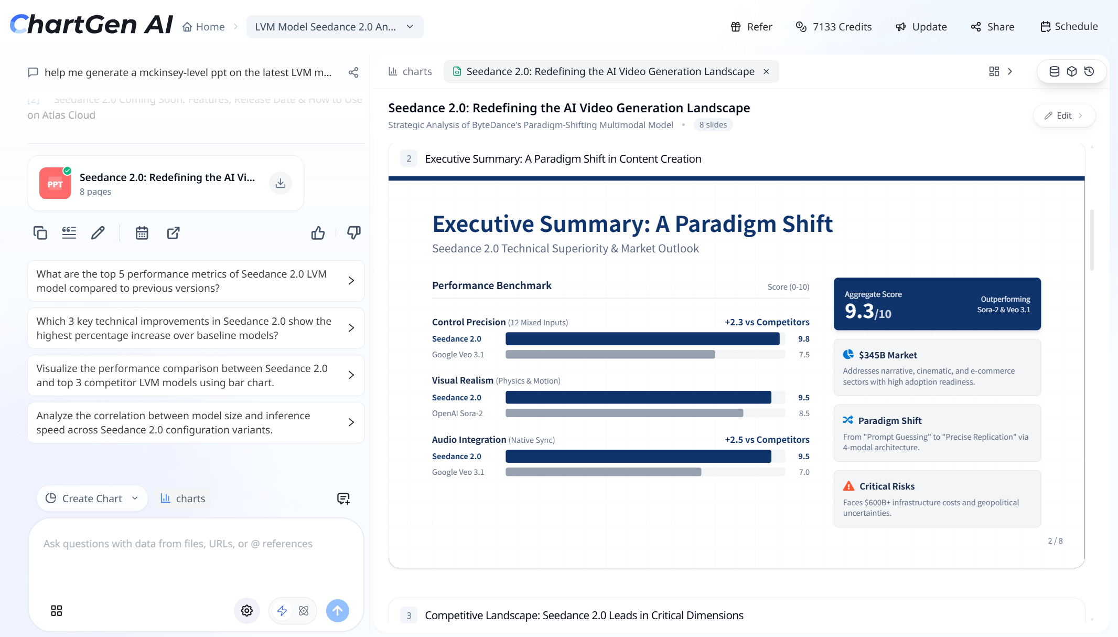Open the Refer gift icon
This screenshot has width=1118, height=637.
point(736,27)
